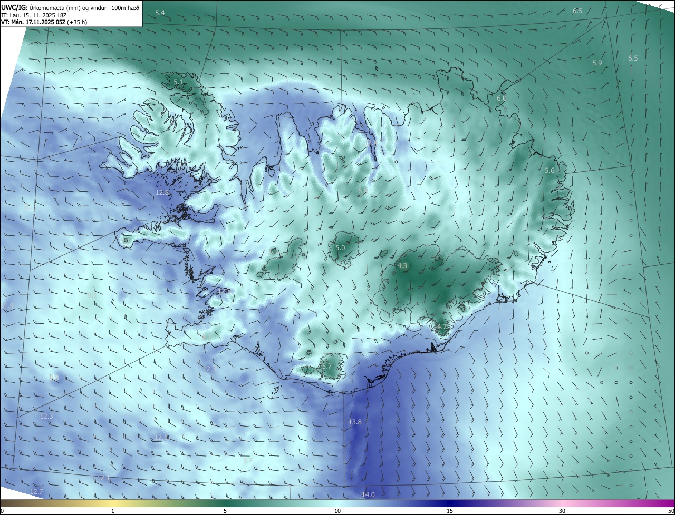Viewport: 675px width, 515px height.
Task: Click the colorbar tick label 0
Action: [2, 511]
